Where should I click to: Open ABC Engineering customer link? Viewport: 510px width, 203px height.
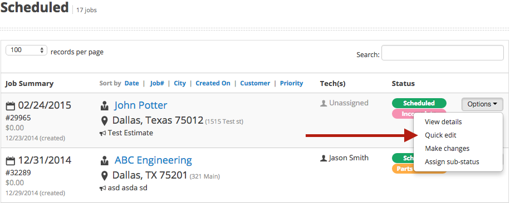pyautogui.click(x=153, y=160)
